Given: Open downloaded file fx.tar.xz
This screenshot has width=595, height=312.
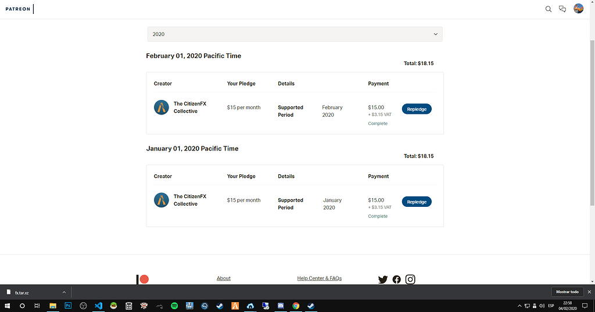Looking at the screenshot, I should [x=21, y=293].
